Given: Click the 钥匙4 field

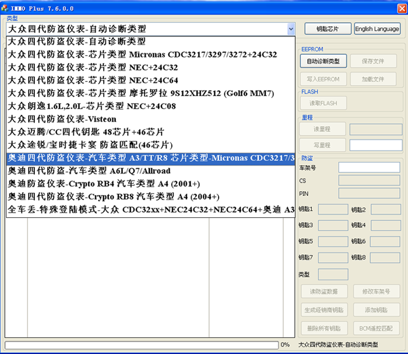Looking at the screenshot, I should click(x=386, y=226).
